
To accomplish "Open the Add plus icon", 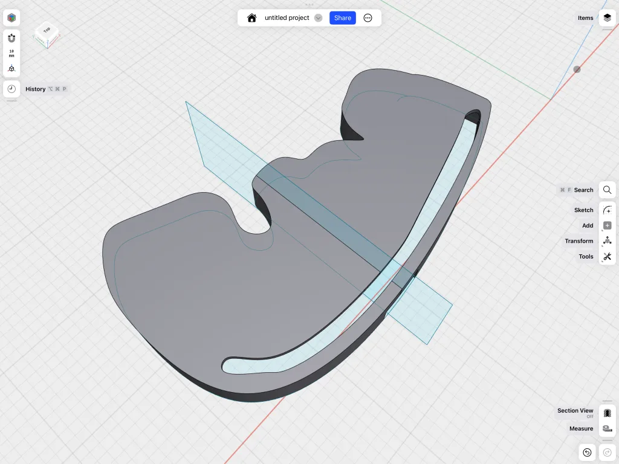I will pos(607,225).
